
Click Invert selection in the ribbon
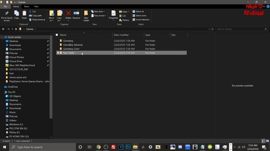[141, 20]
